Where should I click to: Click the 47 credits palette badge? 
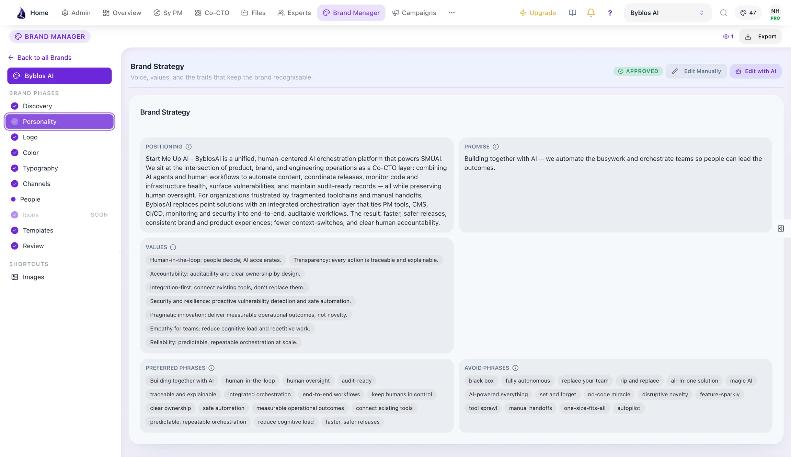click(x=748, y=13)
